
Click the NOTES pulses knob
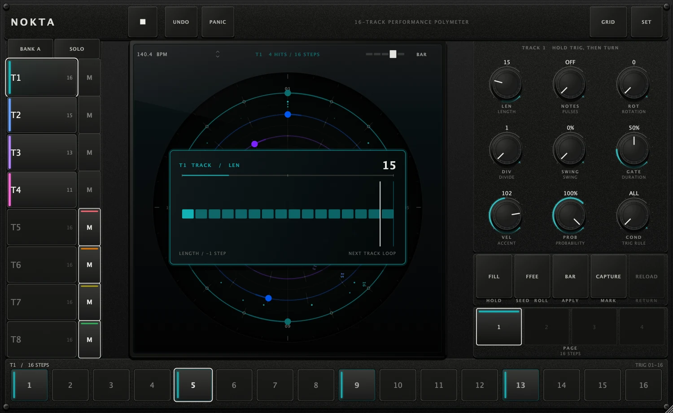click(570, 84)
